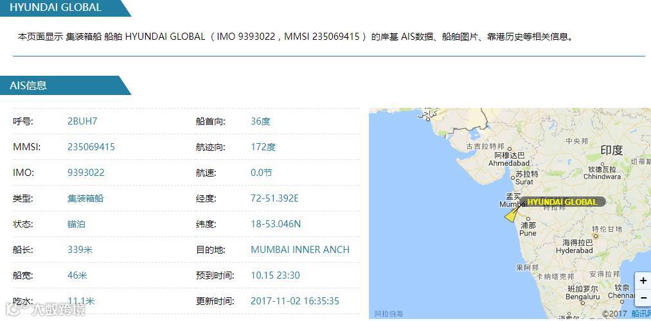
Task: Click the 呼号 field label
Action: click(x=23, y=121)
